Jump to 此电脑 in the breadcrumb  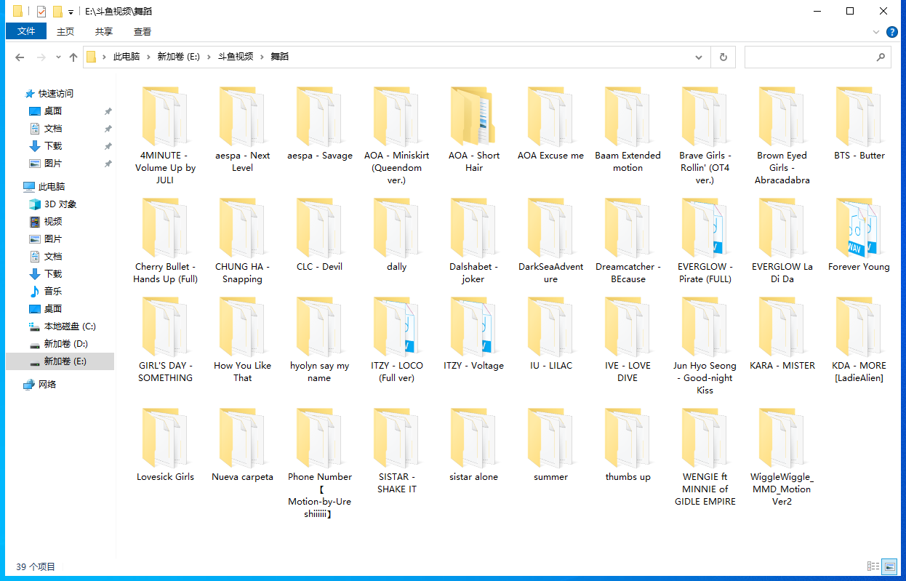coord(127,57)
